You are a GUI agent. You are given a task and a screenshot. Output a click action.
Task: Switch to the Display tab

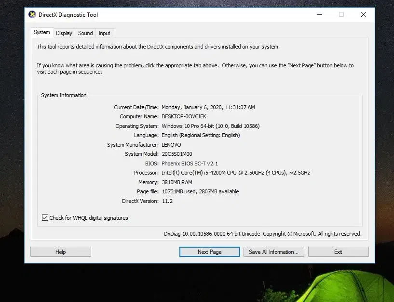coord(64,33)
